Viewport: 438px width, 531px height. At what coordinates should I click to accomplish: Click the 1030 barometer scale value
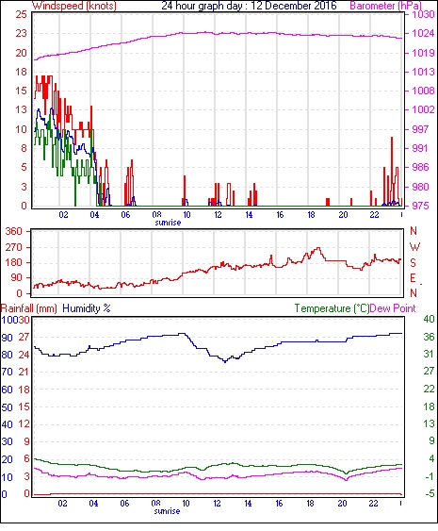[423, 14]
